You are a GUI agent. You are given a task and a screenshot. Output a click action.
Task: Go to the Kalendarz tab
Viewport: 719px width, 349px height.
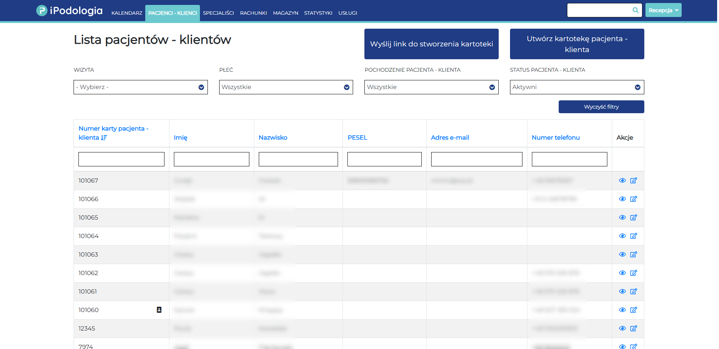127,13
